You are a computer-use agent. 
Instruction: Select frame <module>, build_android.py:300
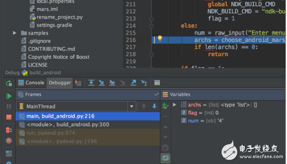coord(88,125)
